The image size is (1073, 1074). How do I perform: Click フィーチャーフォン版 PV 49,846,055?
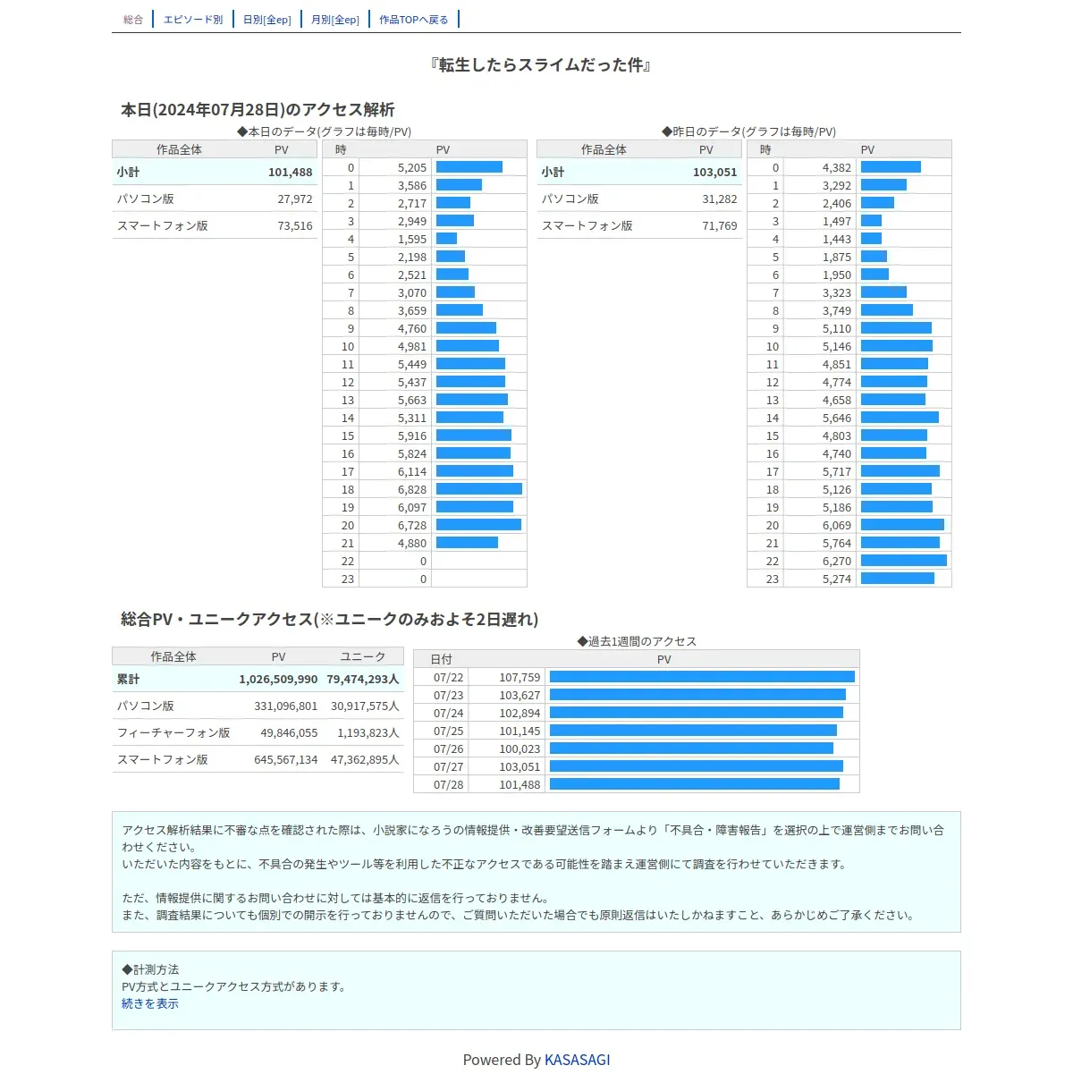289,732
